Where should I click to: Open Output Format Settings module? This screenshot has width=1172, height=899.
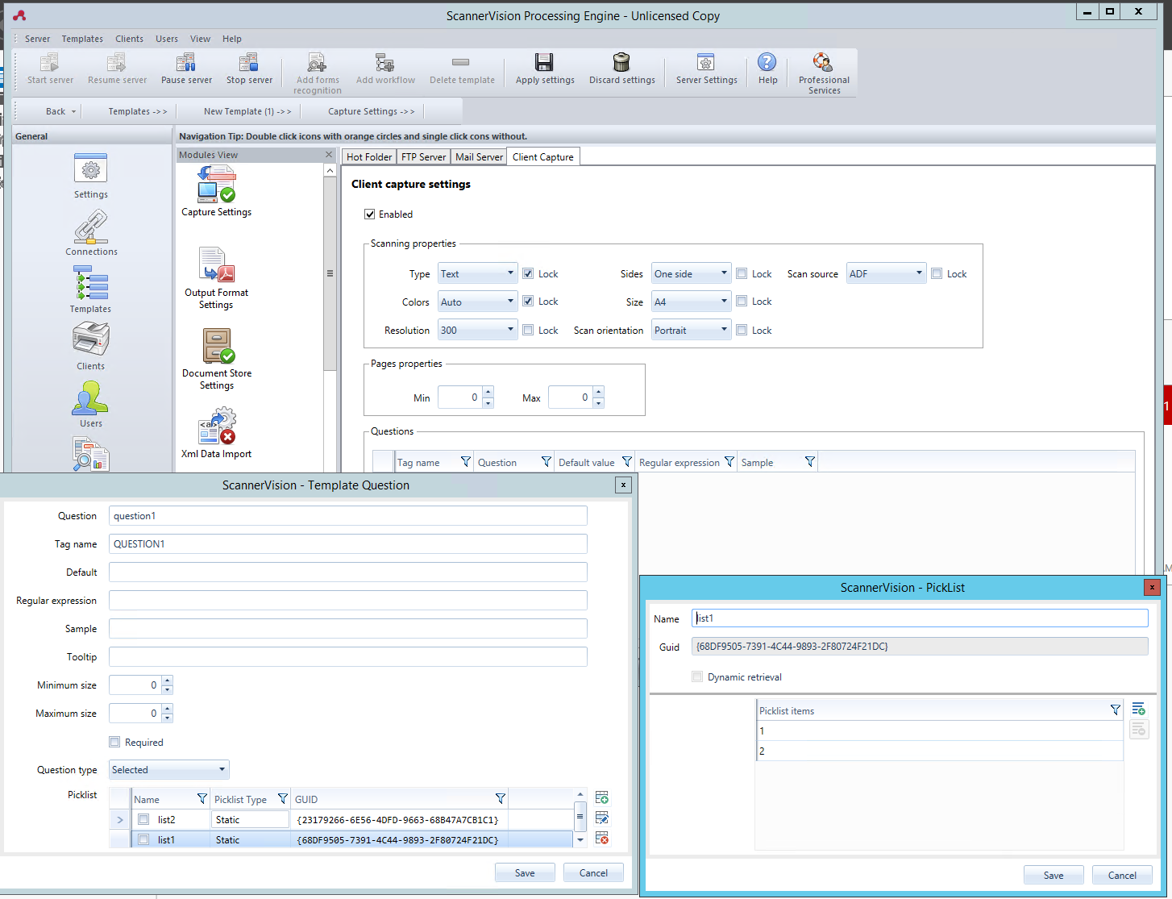tap(216, 264)
